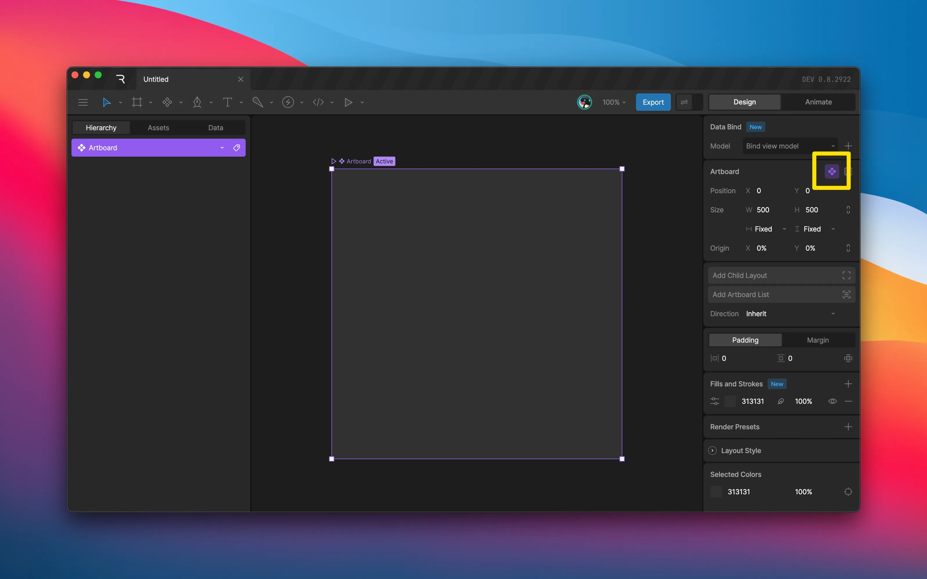Click the tag icon on Artboard row
This screenshot has width=927, height=579.
point(237,148)
